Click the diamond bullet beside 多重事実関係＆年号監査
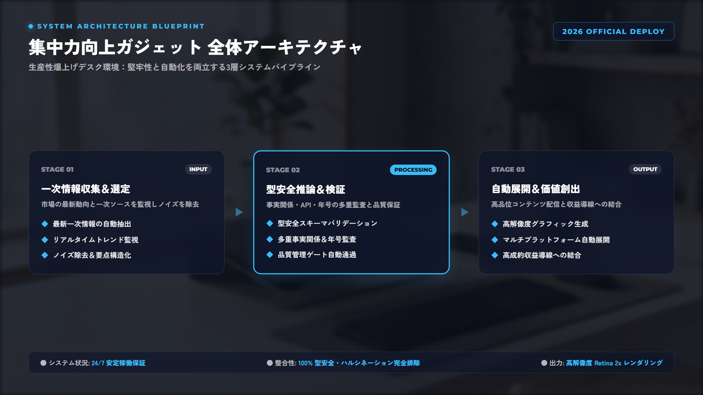Image resolution: width=703 pixels, height=395 pixels. pyautogui.click(x=270, y=239)
